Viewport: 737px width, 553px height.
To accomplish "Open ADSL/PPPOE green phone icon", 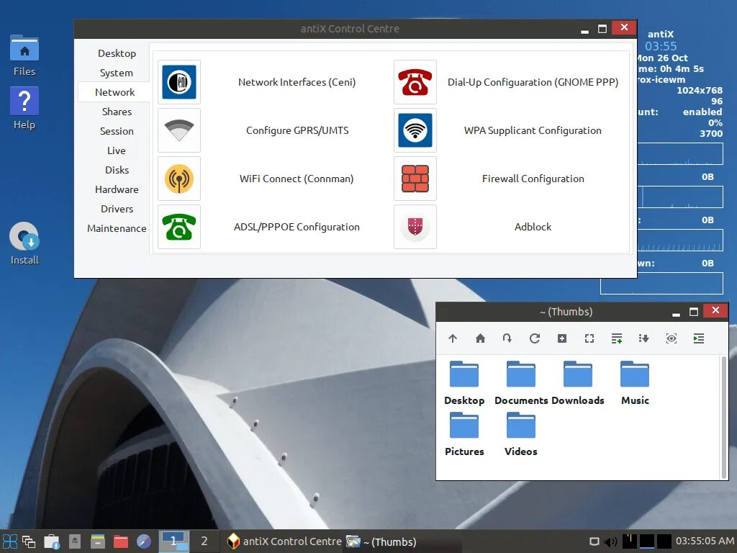I will click(x=179, y=227).
